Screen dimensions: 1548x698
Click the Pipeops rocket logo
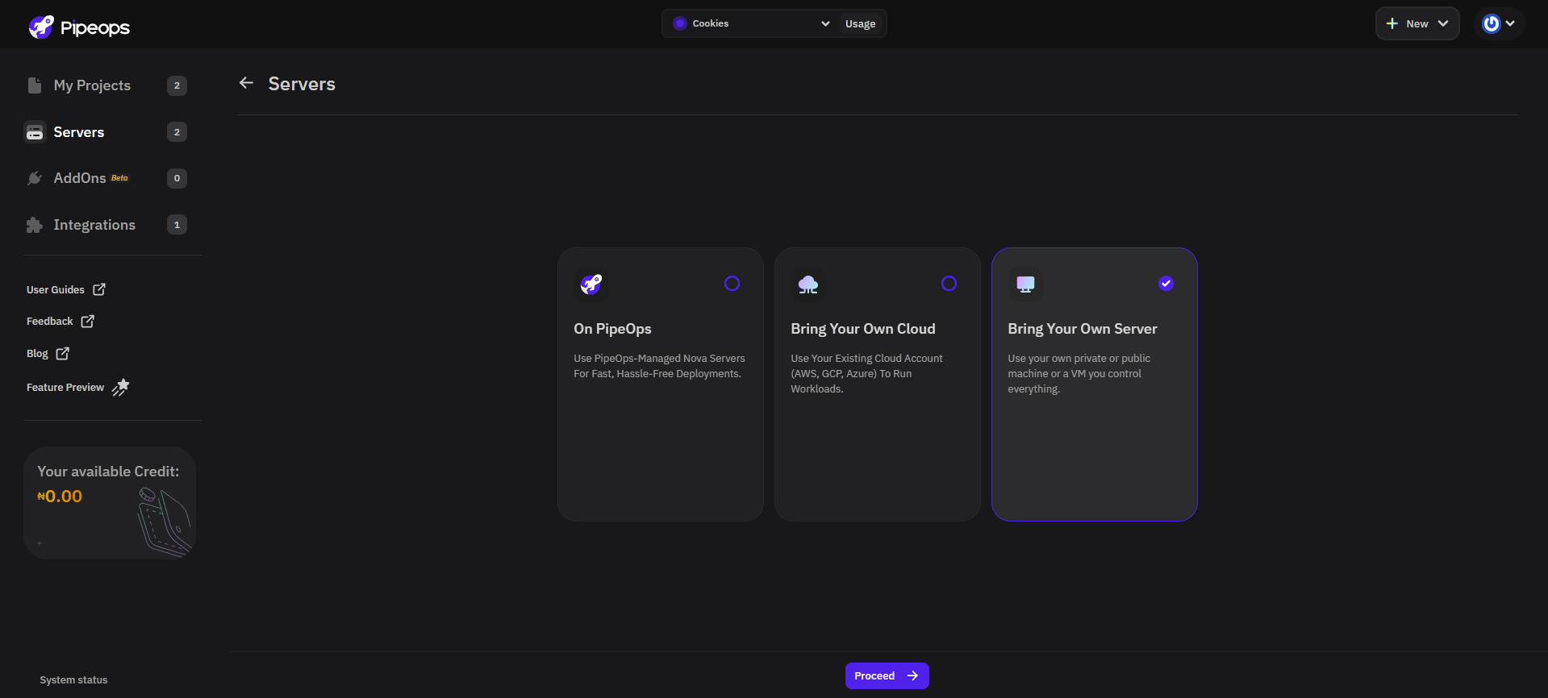point(41,27)
